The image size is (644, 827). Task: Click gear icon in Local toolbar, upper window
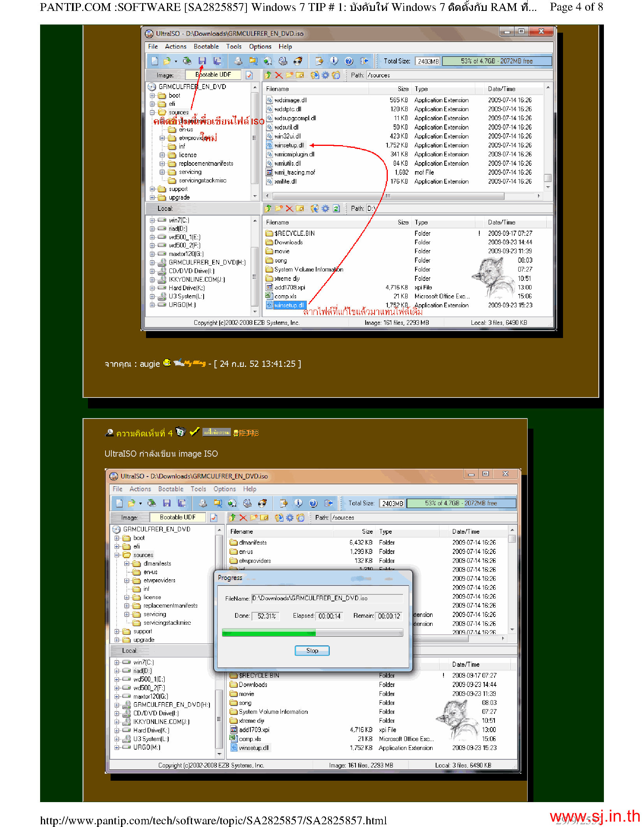click(325, 209)
